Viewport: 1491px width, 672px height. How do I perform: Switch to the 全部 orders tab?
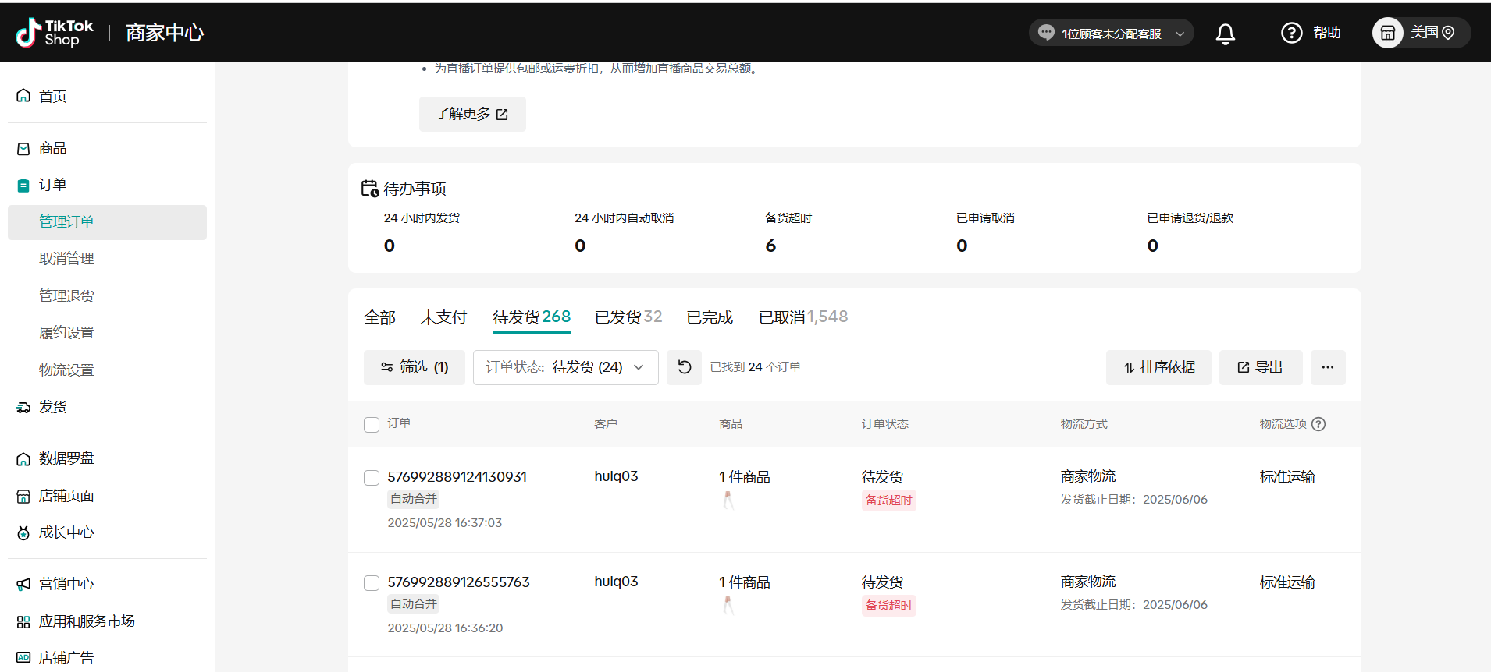(x=379, y=317)
